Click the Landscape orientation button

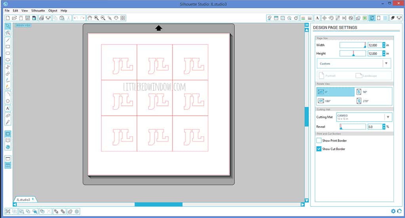(367, 75)
